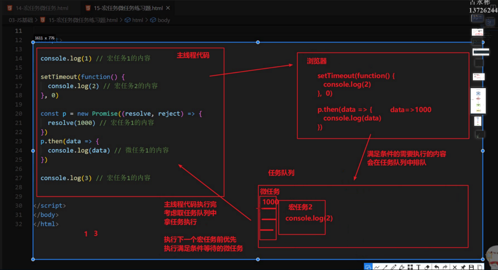Click the 1611 x 776 size label
The width and height of the screenshot is (498, 270).
tap(45, 38)
